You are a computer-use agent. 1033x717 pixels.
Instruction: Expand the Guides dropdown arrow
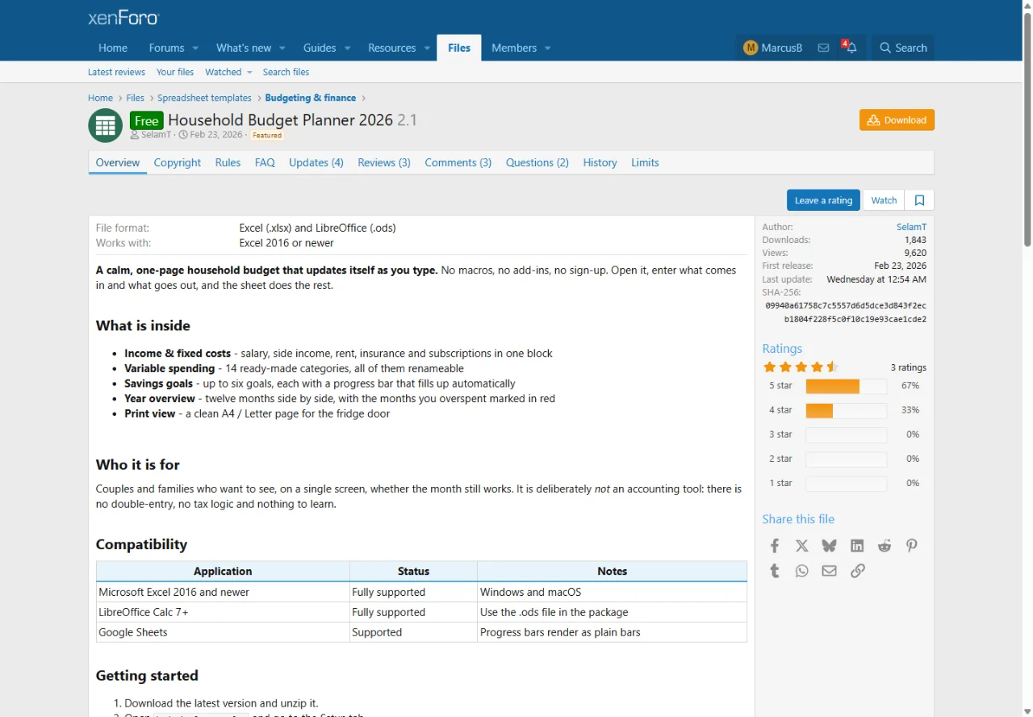[x=348, y=48]
